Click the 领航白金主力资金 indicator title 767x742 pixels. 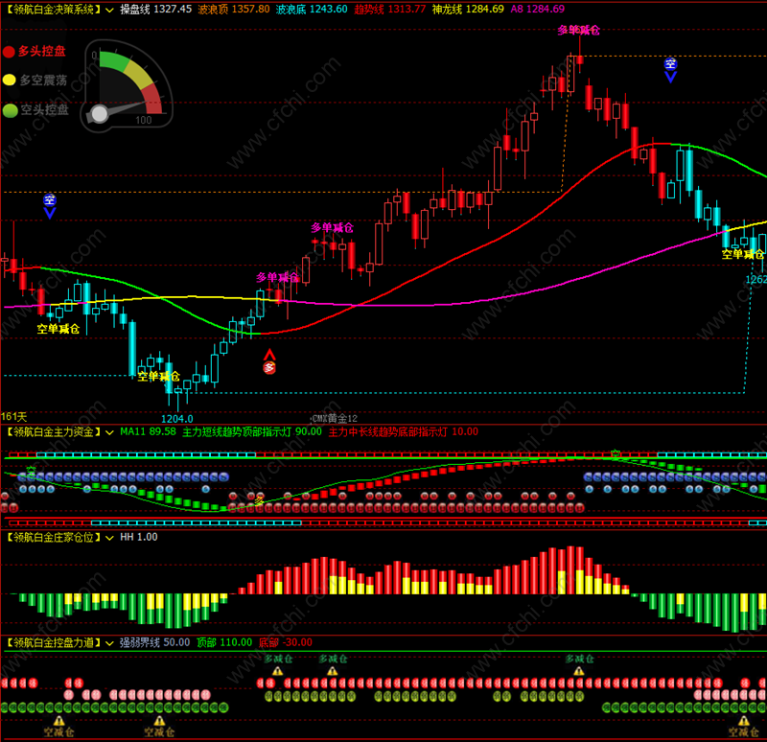[x=54, y=432]
